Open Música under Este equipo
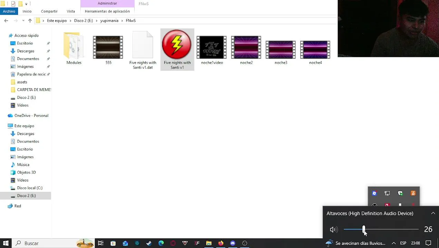Image resolution: width=439 pixels, height=248 pixels. click(x=23, y=165)
